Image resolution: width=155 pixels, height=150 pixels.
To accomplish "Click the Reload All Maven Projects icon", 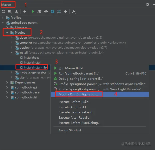I will pyautogui.click(x=3, y=11).
